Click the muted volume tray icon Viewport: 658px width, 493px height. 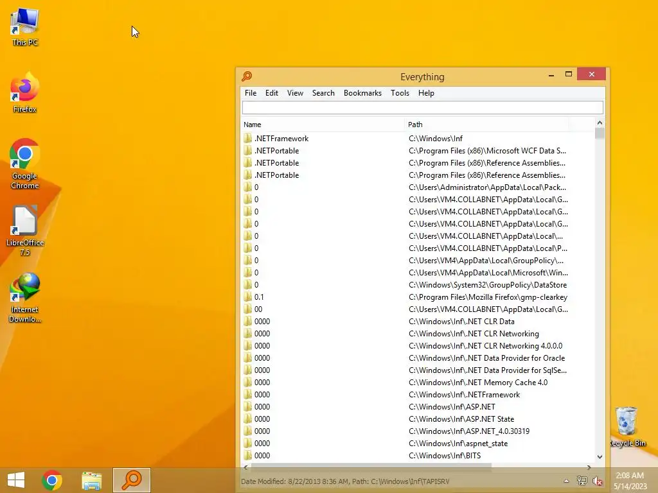coord(597,481)
